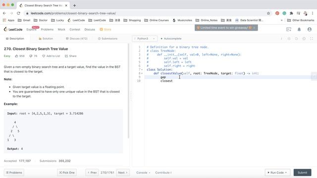
Task: Click the description panel scrollbar
Action: pos(128,91)
